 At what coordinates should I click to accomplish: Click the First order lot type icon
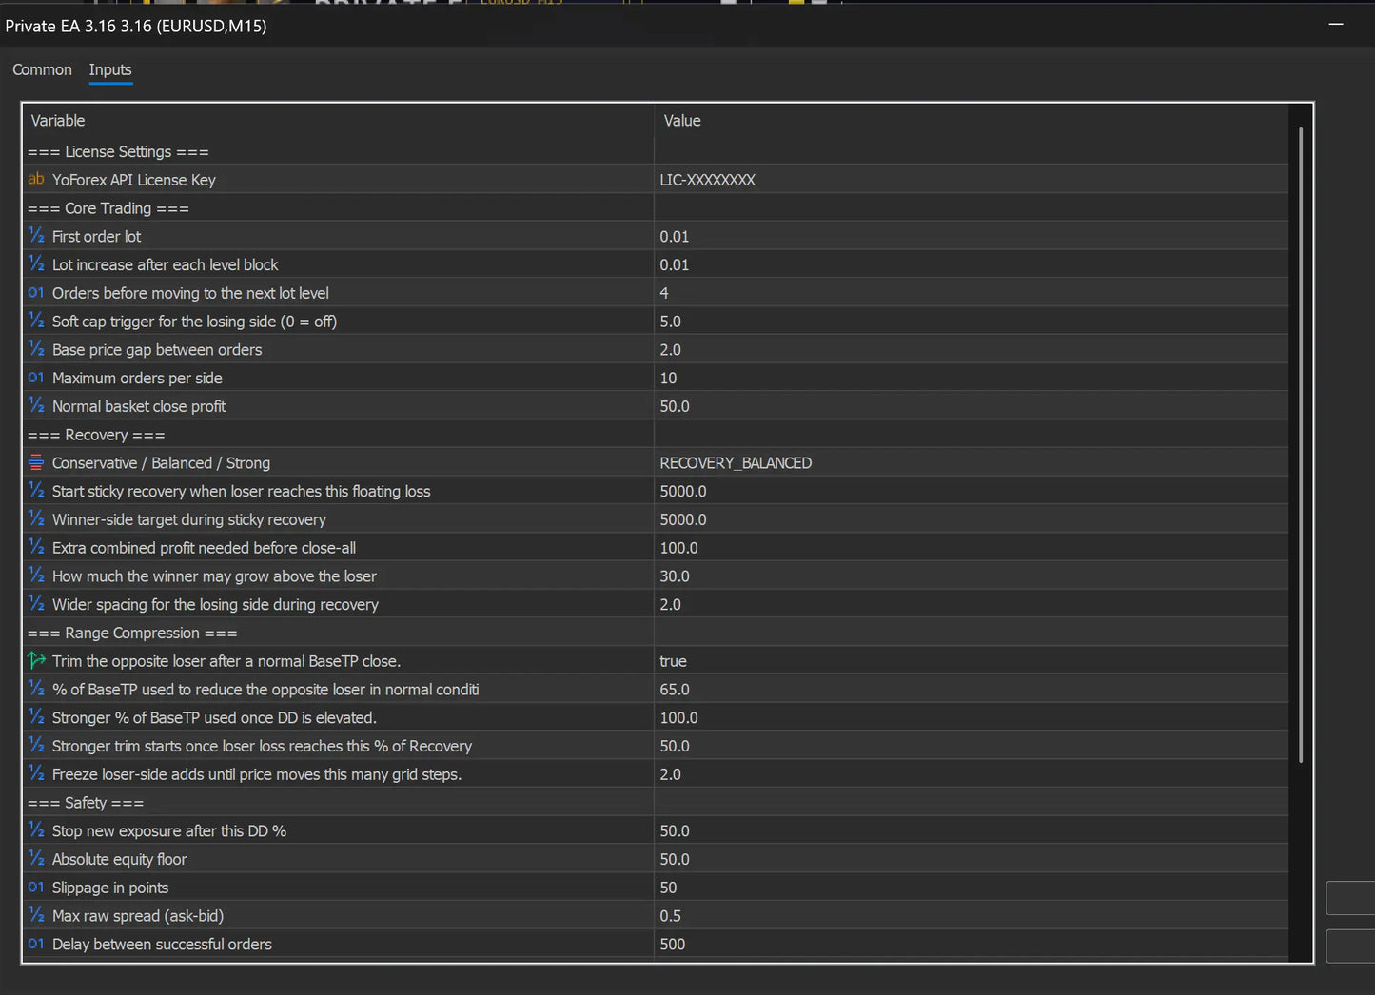36,236
